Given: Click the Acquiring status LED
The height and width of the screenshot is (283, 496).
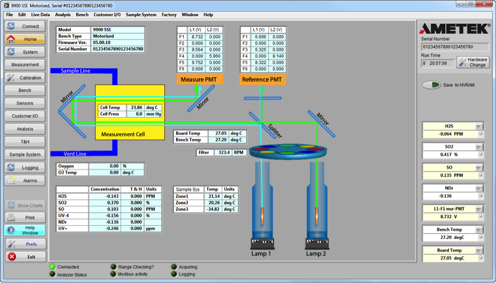Looking at the screenshot, I should (x=174, y=267).
